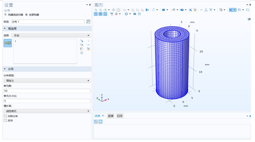Open the 分布类型 dropdown showing 预定义

(47, 81)
